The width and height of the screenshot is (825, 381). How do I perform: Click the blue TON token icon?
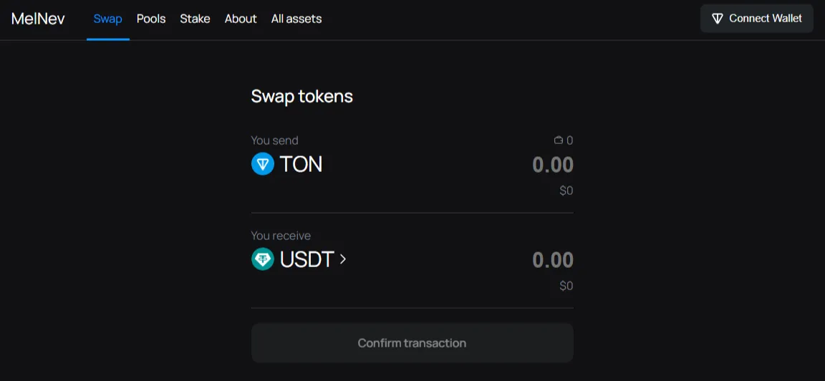(263, 164)
